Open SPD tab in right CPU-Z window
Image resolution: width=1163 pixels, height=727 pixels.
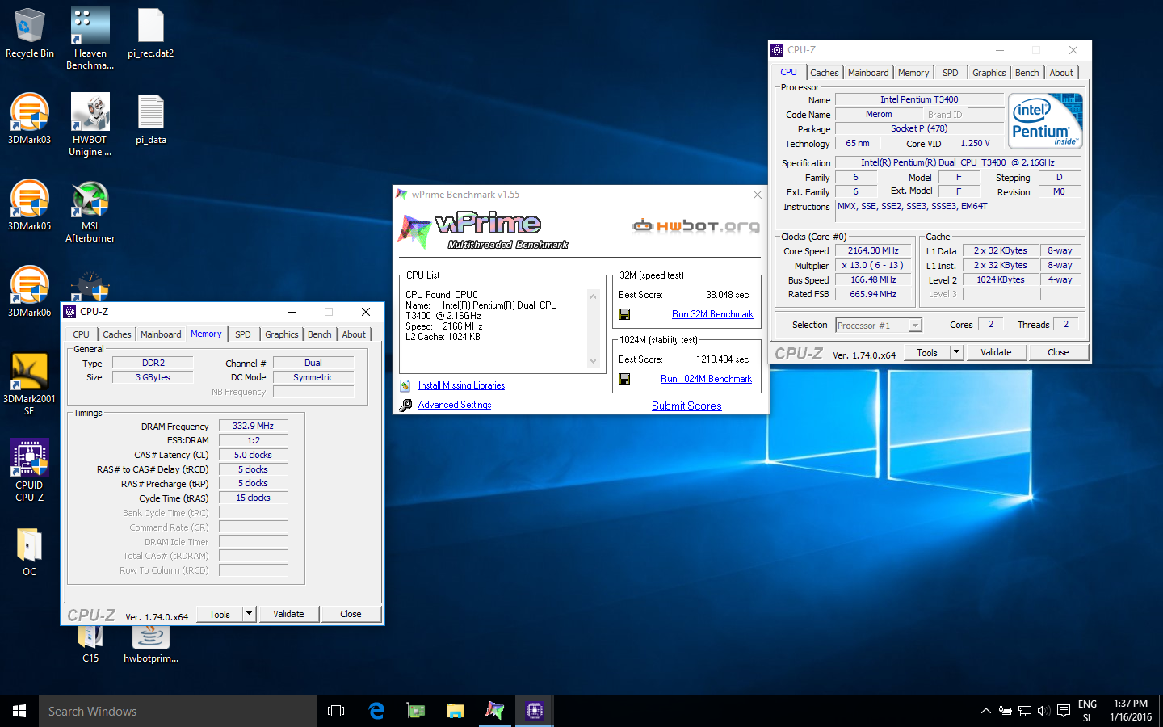[x=951, y=73]
